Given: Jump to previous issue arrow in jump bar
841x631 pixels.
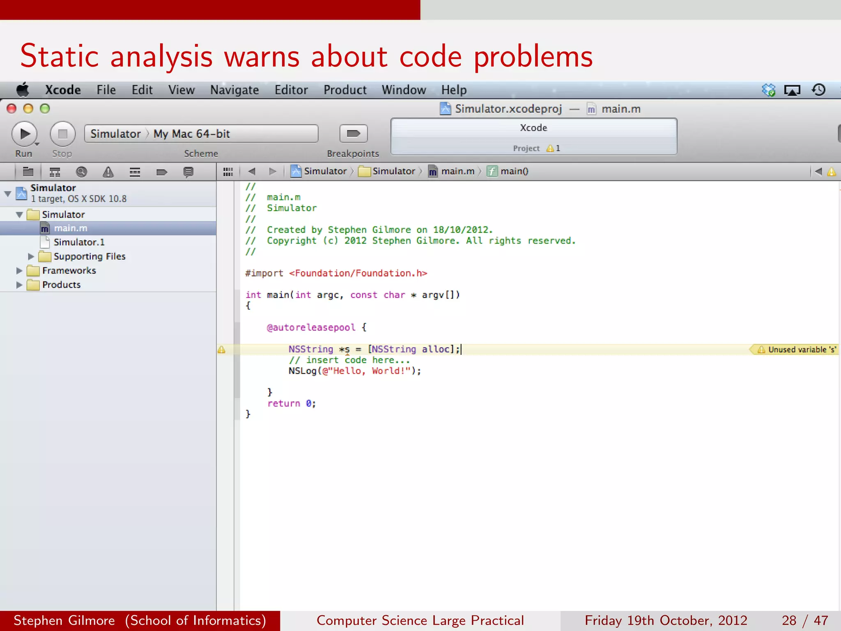Looking at the screenshot, I should [818, 171].
